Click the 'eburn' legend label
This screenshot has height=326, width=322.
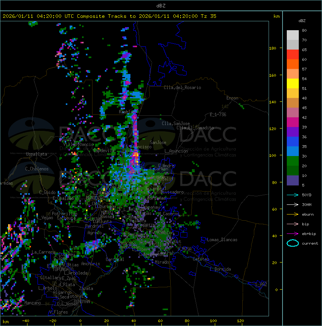coord(308,214)
